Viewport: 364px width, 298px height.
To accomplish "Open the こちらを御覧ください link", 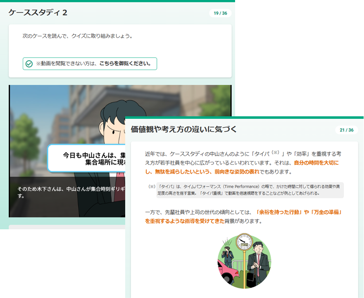I will point(125,64).
